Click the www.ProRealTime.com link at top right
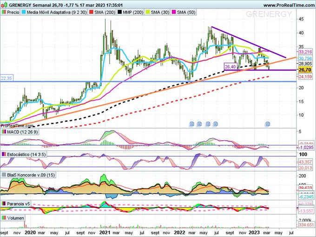This screenshot has height=237, width=316. point(289,5)
